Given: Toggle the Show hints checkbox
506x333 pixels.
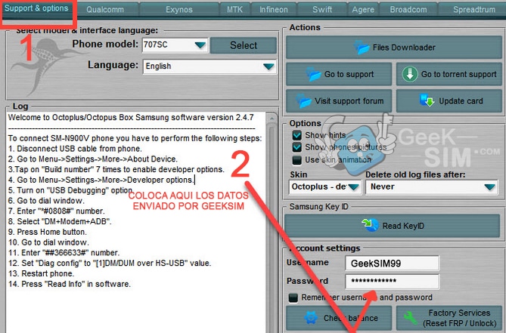Looking at the screenshot, I should (297, 135).
